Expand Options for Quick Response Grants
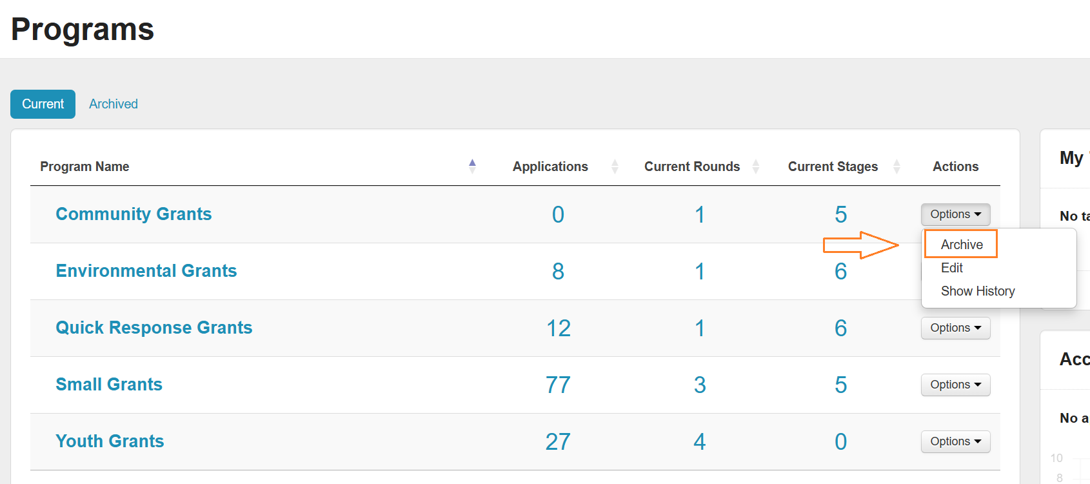This screenshot has width=1090, height=484. 955,328
